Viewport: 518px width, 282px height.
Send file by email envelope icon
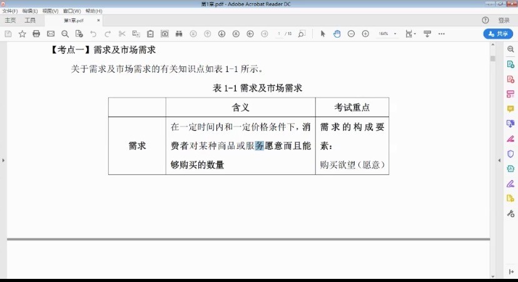[51, 34]
